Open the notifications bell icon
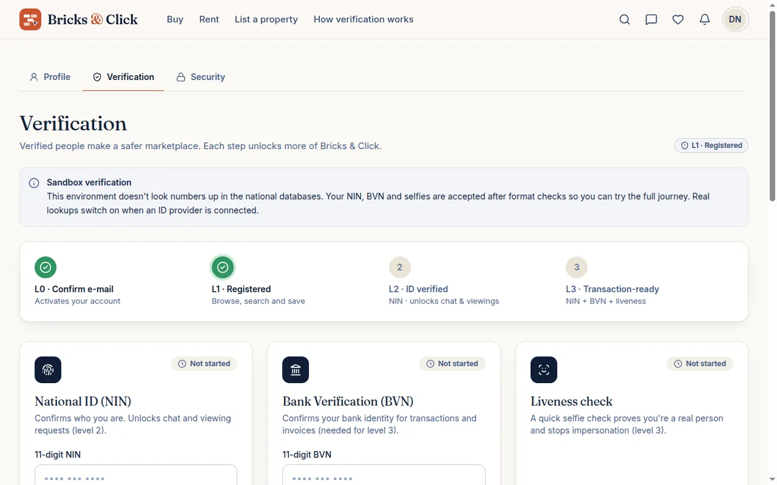 [x=705, y=19]
